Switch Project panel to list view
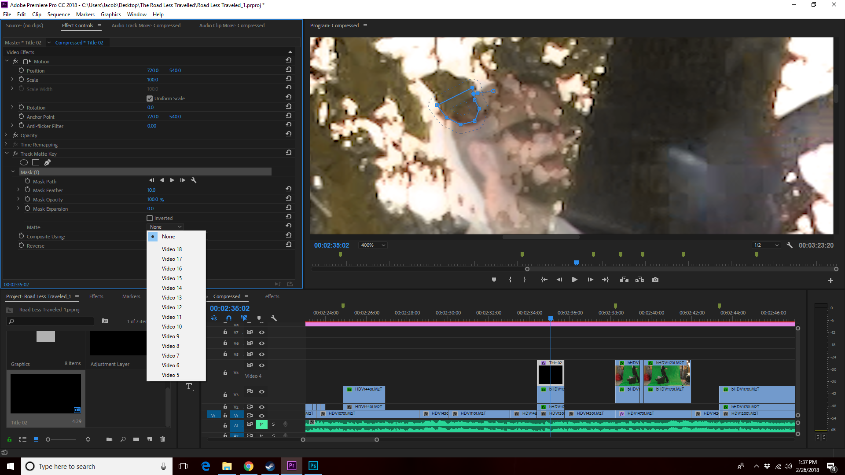The height and width of the screenshot is (475, 845). point(23,439)
